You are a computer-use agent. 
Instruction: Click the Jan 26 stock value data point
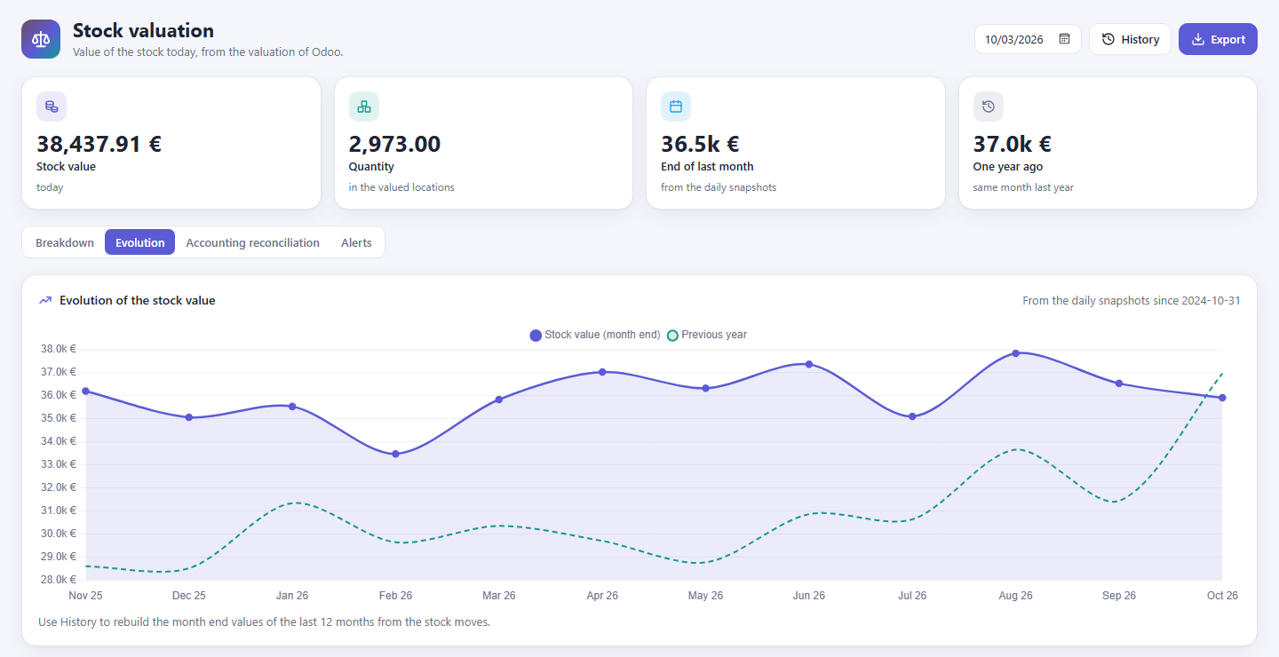click(x=292, y=407)
